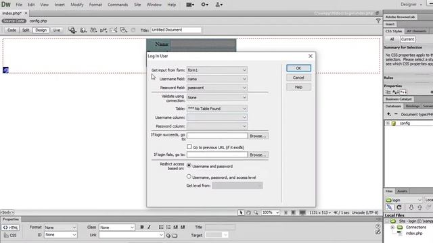Viewport: 433px width, 243px height.
Task: Browse for login fails page
Action: click(258, 155)
